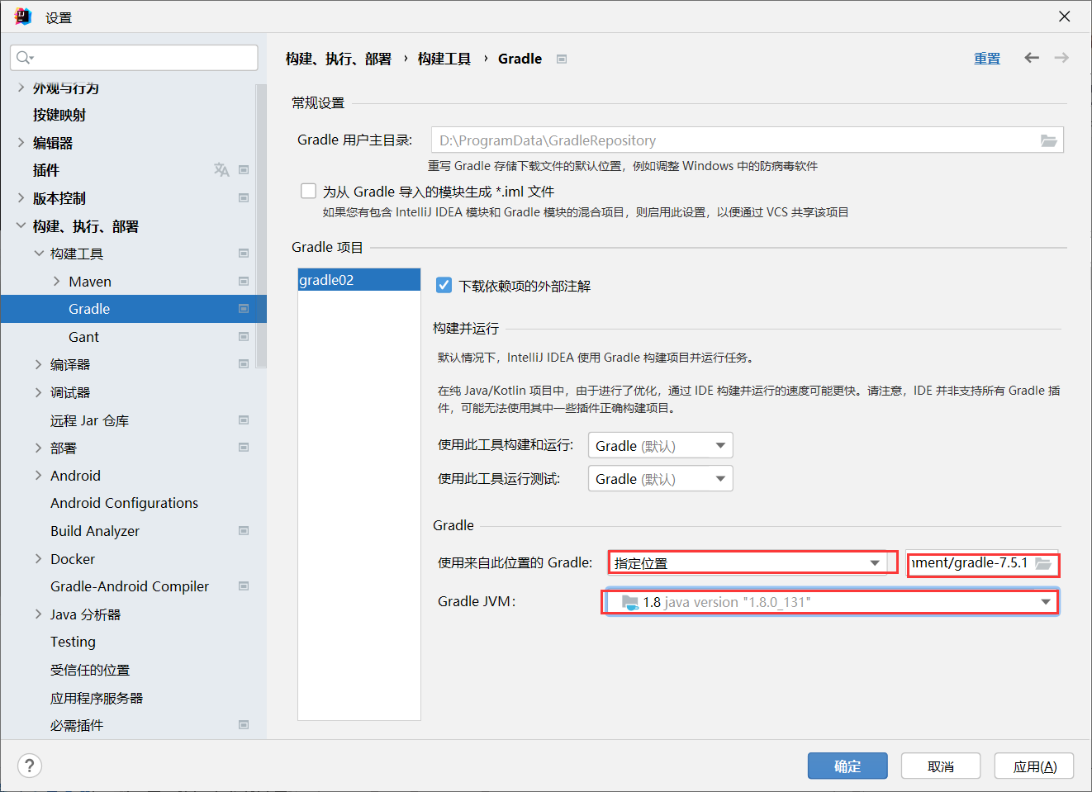Select Testing in settings tree
This screenshot has height=792, width=1092.
coord(73,642)
